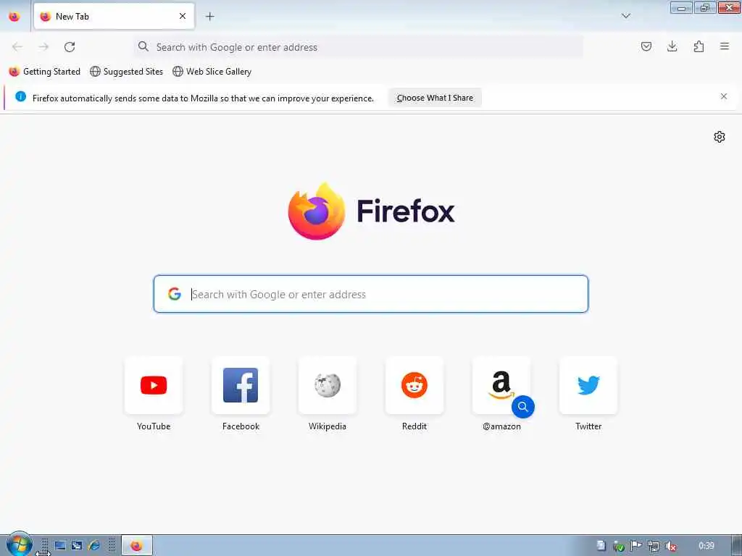742x556 pixels.
Task: Open Web Slice Gallery bookmark
Action: coord(212,72)
